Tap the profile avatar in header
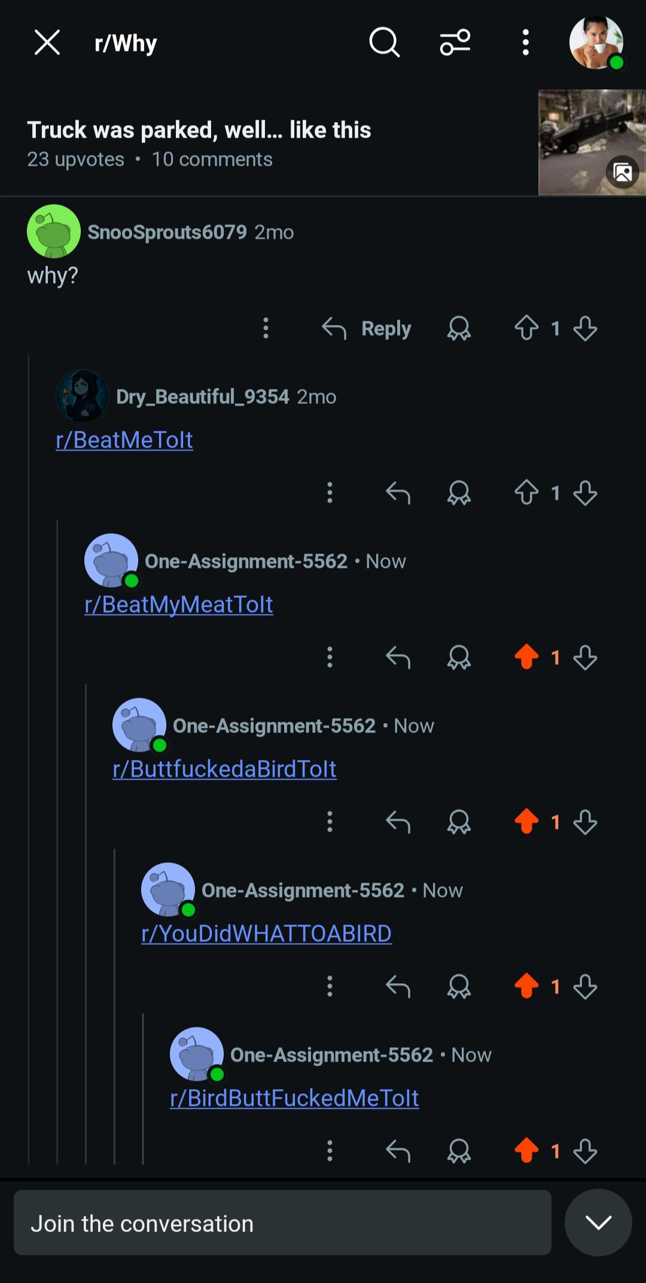 (x=596, y=43)
